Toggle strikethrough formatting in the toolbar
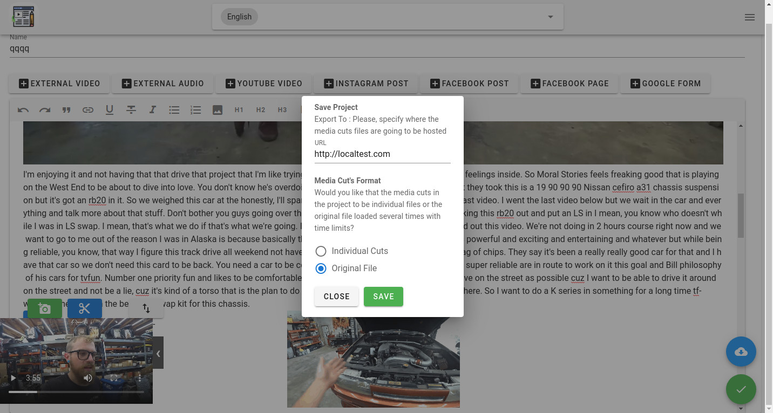 pos(131,110)
